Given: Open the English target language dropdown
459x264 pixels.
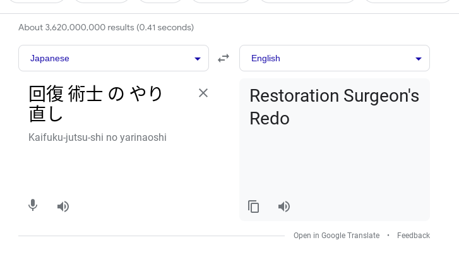Looking at the screenshot, I should pyautogui.click(x=334, y=58).
